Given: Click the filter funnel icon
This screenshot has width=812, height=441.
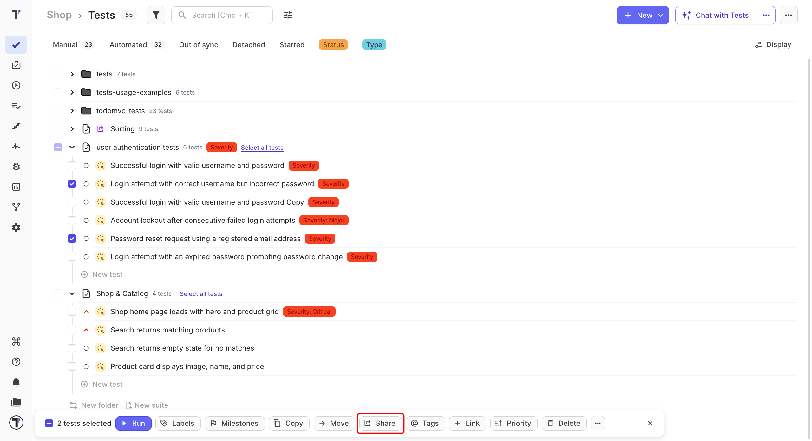Looking at the screenshot, I should 156,15.
